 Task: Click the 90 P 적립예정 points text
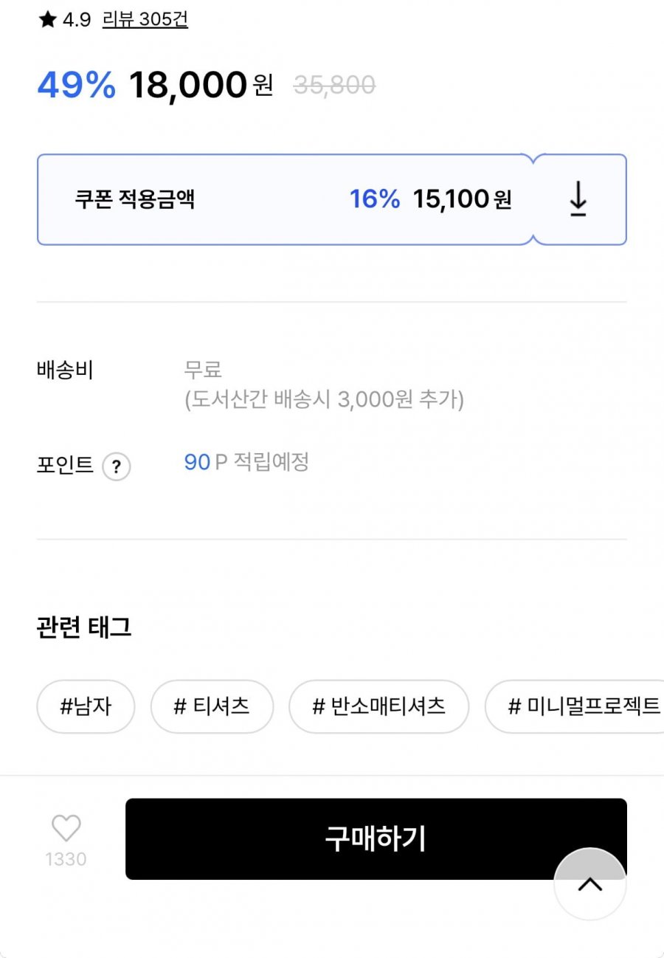pyautogui.click(x=246, y=463)
